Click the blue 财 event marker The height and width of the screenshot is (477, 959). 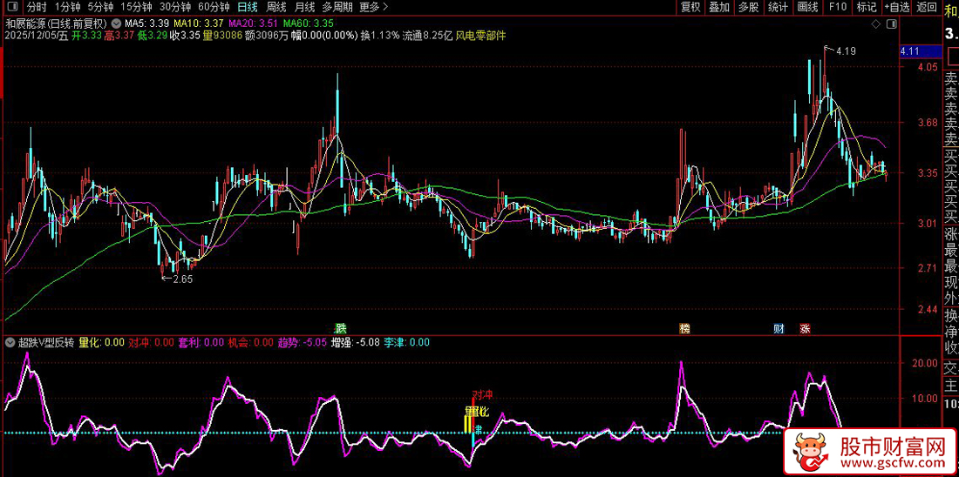[779, 328]
